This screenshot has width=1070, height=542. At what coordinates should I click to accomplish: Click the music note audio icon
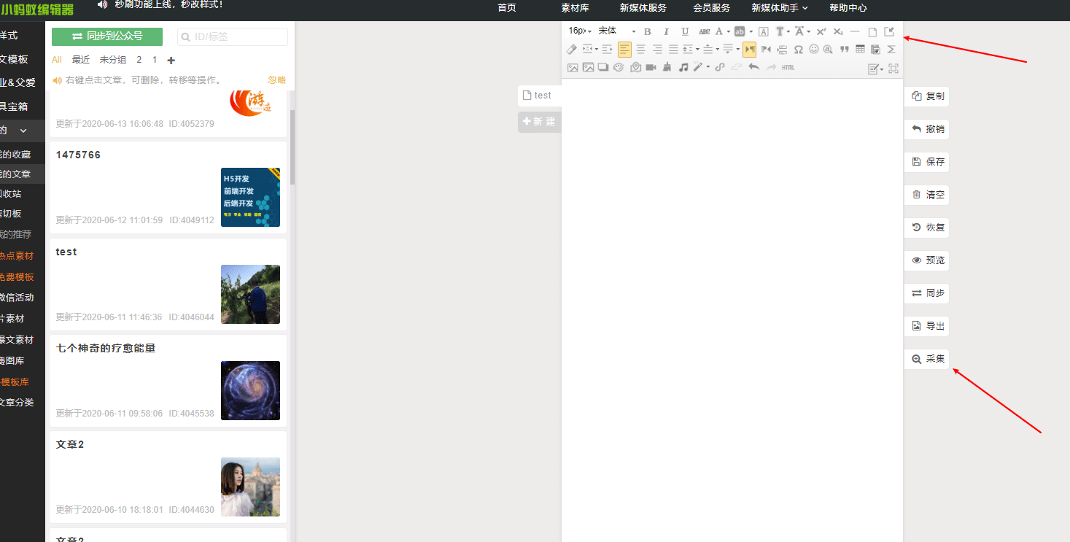click(683, 68)
